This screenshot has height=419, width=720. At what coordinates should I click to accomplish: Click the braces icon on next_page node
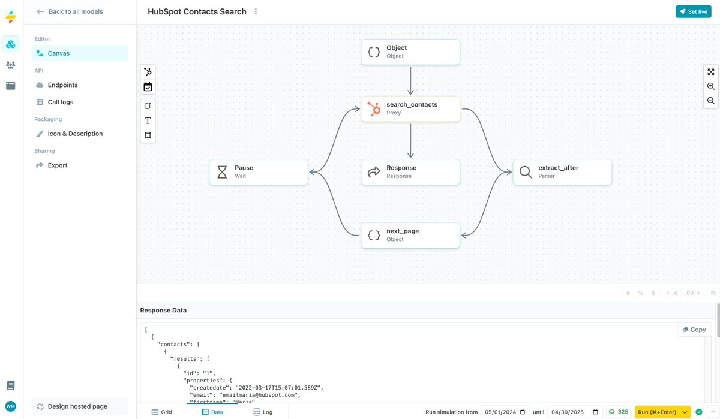pos(374,235)
